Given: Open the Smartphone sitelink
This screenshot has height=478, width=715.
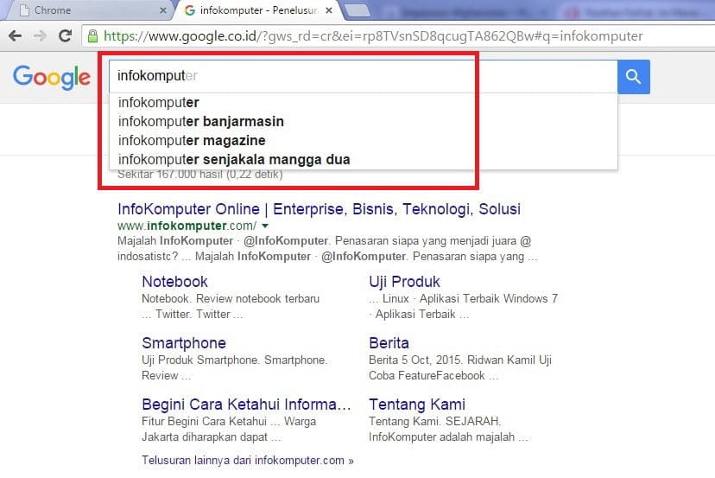Looking at the screenshot, I should tap(184, 343).
